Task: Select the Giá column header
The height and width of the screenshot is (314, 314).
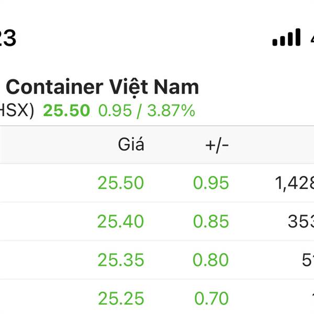Action: (131, 144)
